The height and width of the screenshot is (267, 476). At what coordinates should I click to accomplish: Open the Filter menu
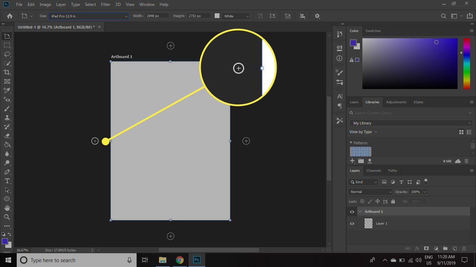pos(106,5)
